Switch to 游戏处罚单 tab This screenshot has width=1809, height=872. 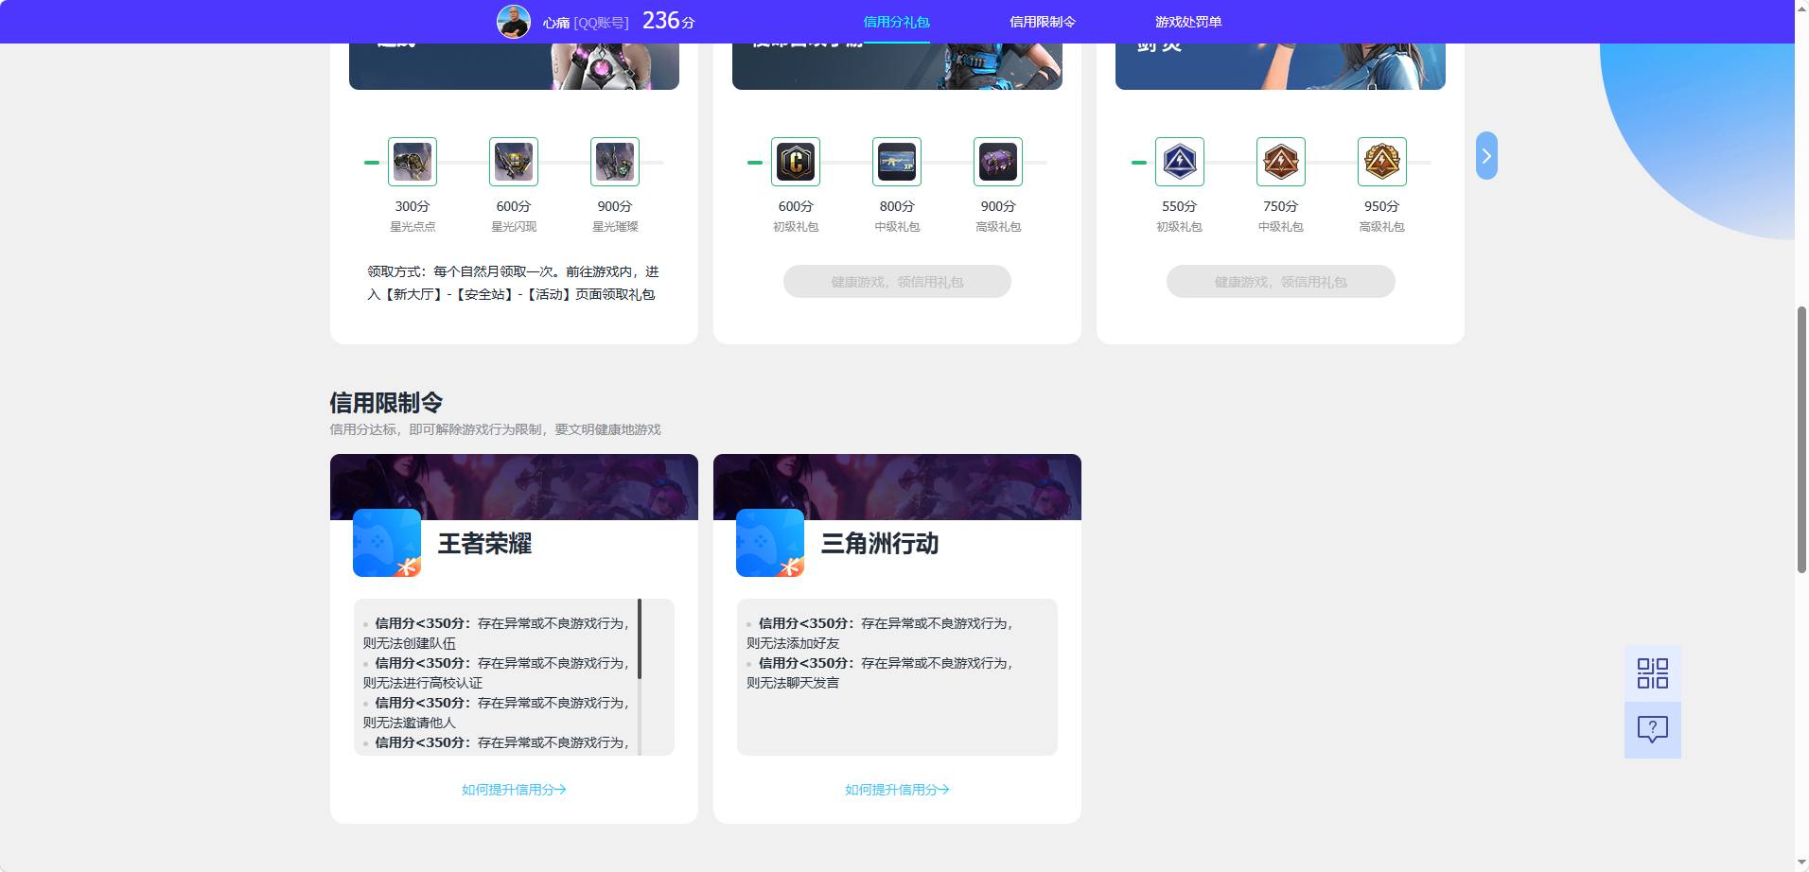click(x=1188, y=22)
